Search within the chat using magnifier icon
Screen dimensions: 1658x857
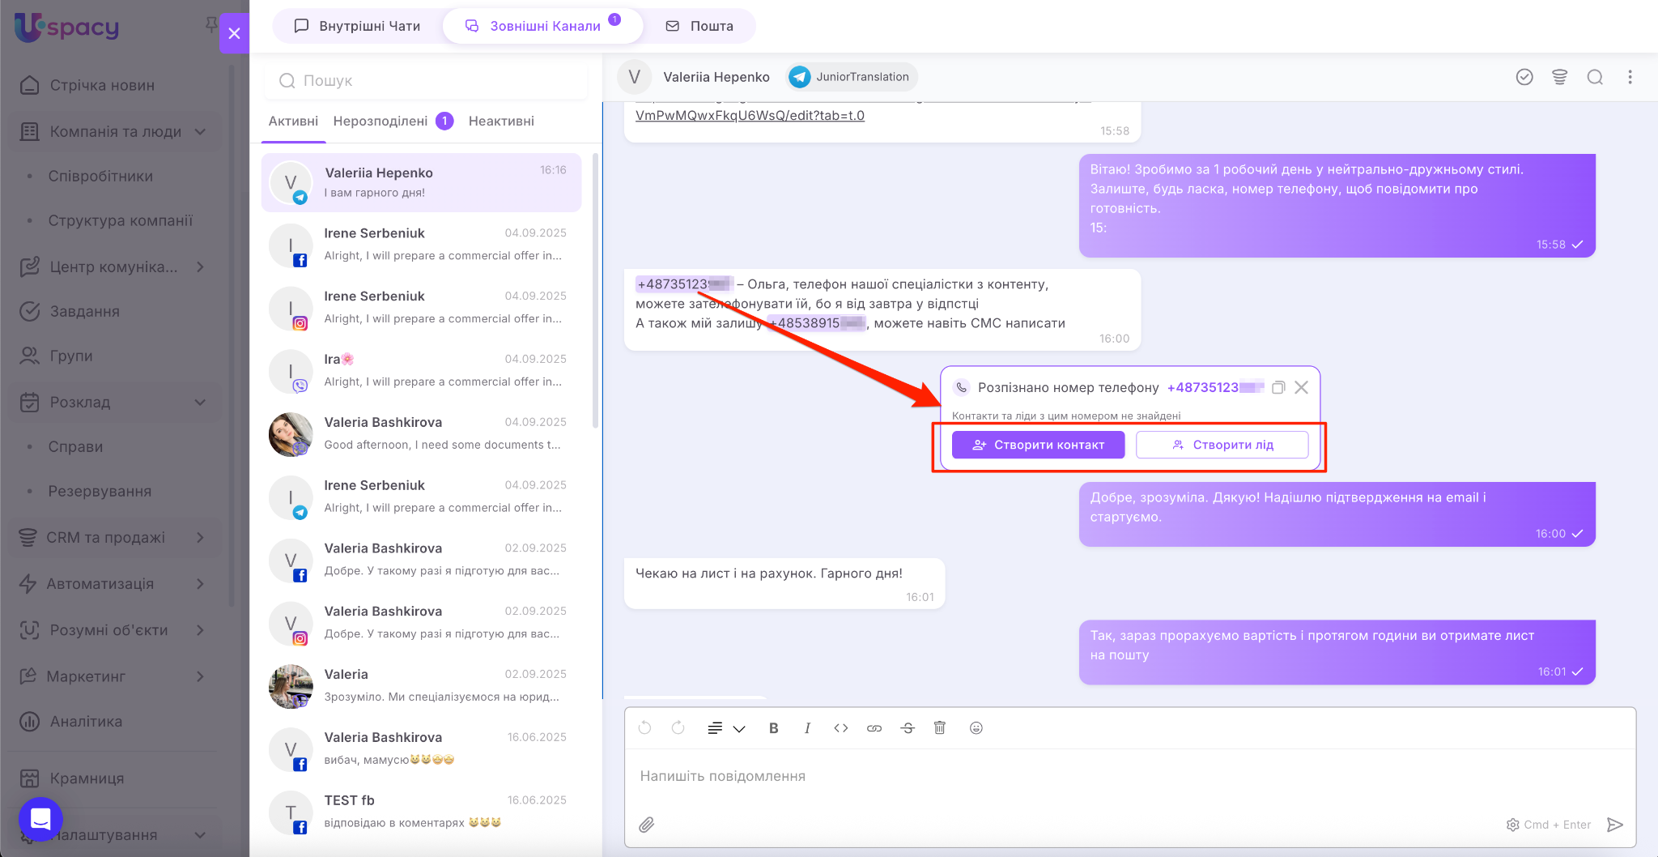pos(1595,77)
